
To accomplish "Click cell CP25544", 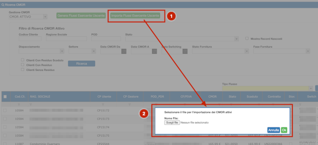I will 103,144.
